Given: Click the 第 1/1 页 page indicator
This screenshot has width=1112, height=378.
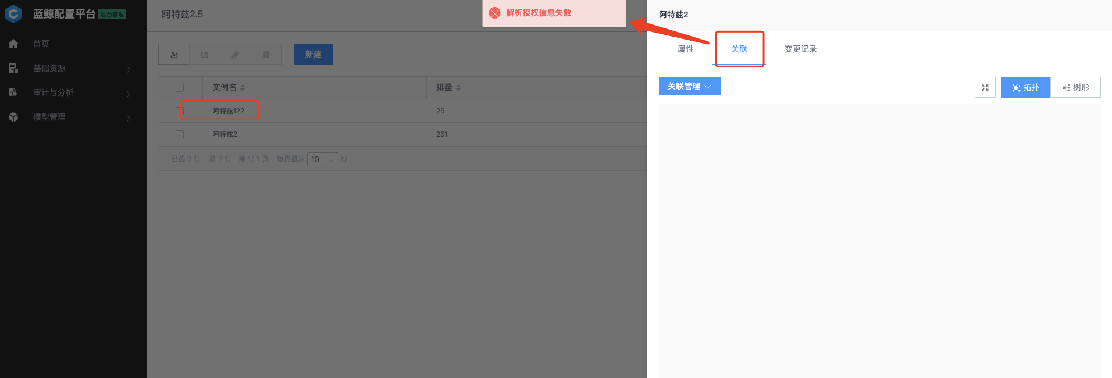Looking at the screenshot, I should [254, 159].
